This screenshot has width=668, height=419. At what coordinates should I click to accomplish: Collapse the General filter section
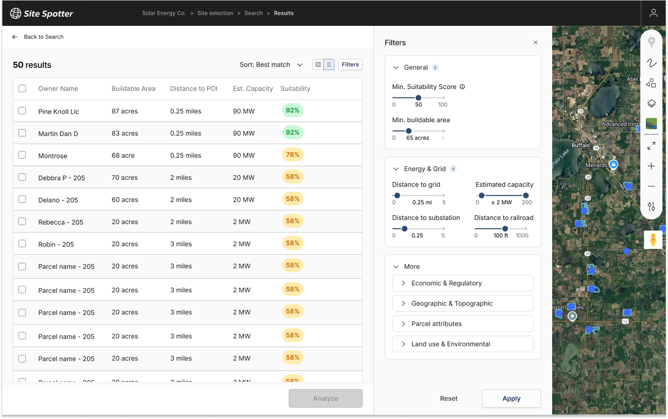[395, 67]
